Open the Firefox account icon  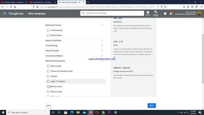pos(196,7)
